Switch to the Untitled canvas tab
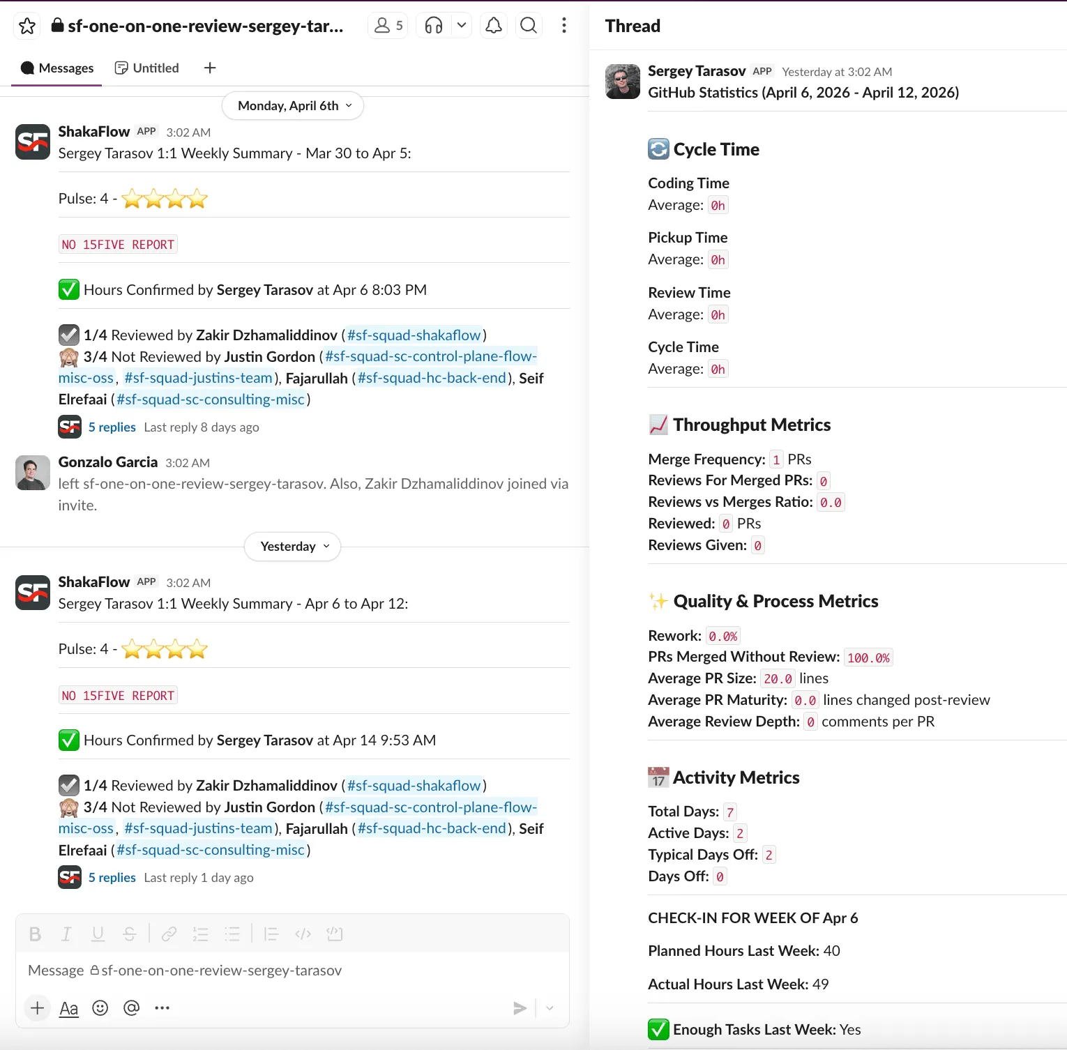The image size is (1067, 1050). tap(147, 68)
